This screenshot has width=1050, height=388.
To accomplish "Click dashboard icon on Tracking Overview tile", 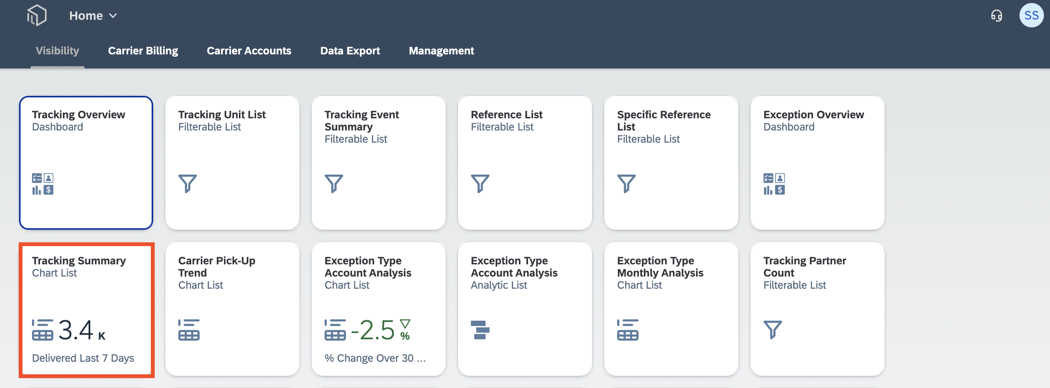I will (x=43, y=184).
